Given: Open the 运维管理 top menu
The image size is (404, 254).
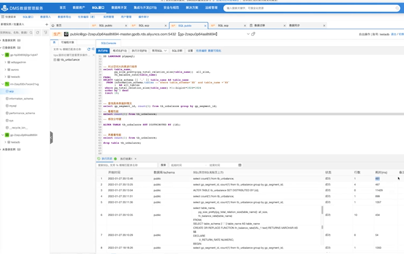Looking at the screenshot, I should (x=211, y=8).
